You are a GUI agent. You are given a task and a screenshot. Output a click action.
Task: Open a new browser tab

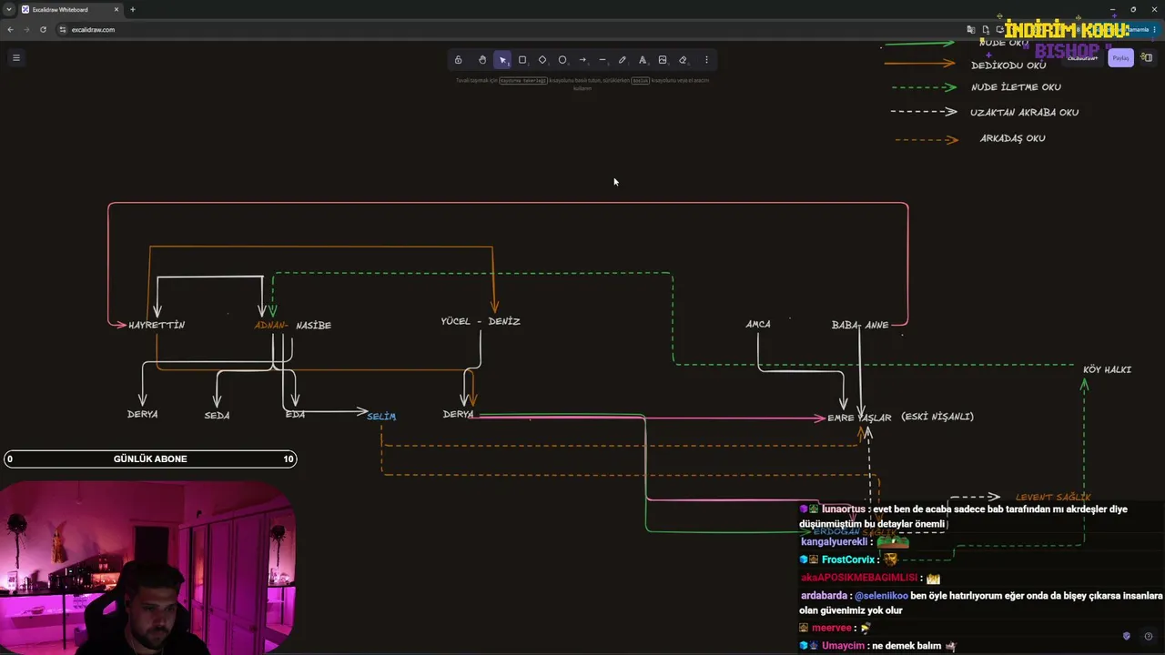(x=133, y=10)
